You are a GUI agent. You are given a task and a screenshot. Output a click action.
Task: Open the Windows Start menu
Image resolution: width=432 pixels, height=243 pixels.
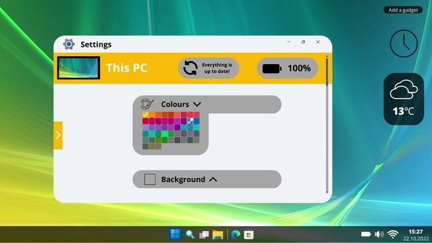pos(175,234)
